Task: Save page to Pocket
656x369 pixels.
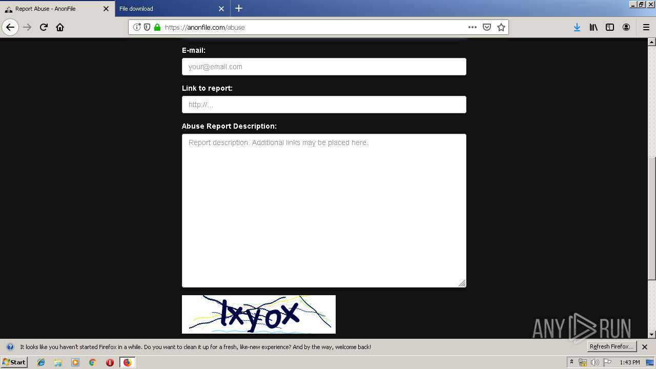Action: click(487, 27)
